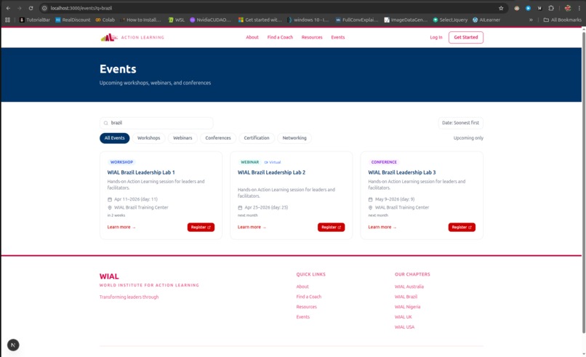Reload the page with the refresh icon
Image resolution: width=586 pixels, height=357 pixels.
(31, 8)
